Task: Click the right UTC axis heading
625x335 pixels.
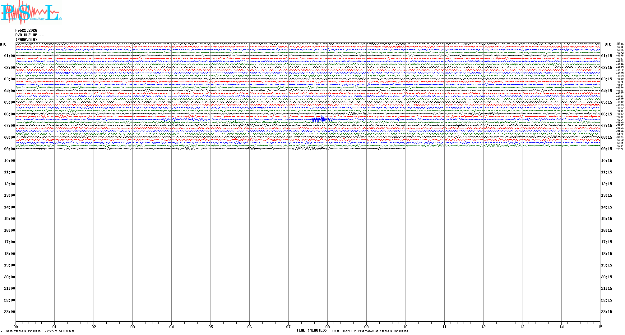Action: 608,44
